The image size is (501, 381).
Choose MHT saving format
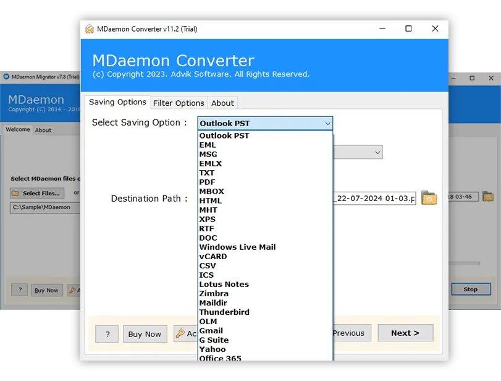[265, 210]
